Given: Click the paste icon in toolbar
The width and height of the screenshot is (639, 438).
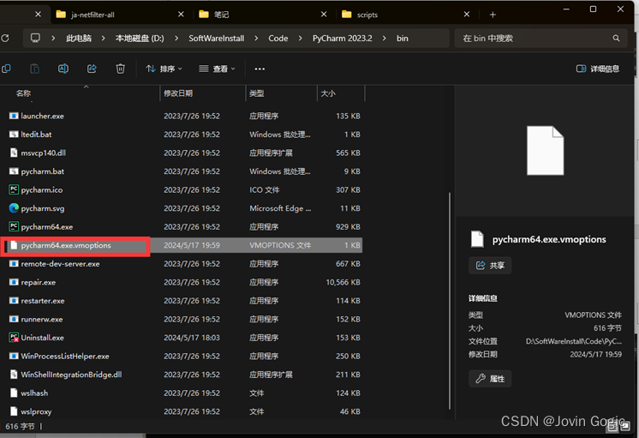Looking at the screenshot, I should click(x=34, y=69).
